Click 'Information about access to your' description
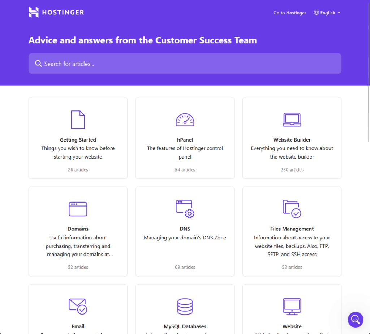Screen dimensions: 370x334 coord(292,246)
